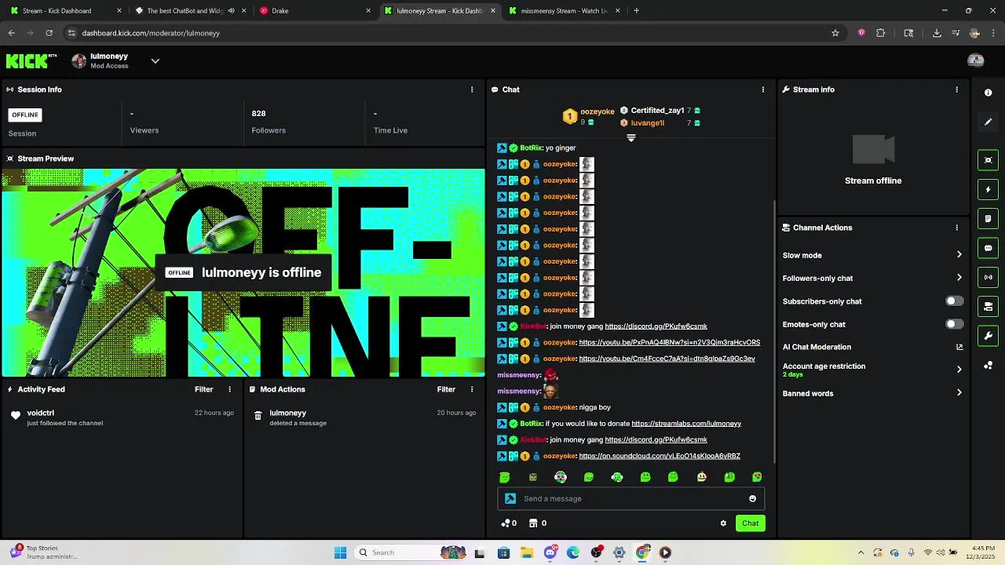This screenshot has height=565, width=1005.
Task: Open Chrome from the Windows taskbar
Action: [x=642, y=552]
